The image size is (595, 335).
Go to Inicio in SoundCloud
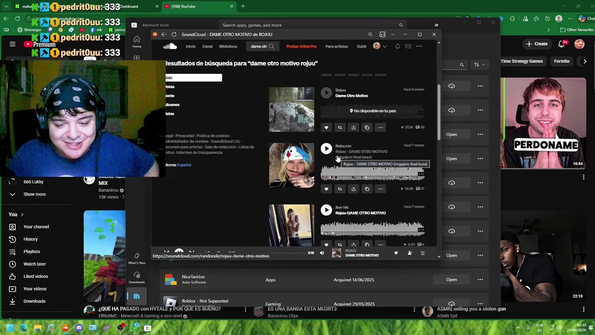pyautogui.click(x=191, y=47)
